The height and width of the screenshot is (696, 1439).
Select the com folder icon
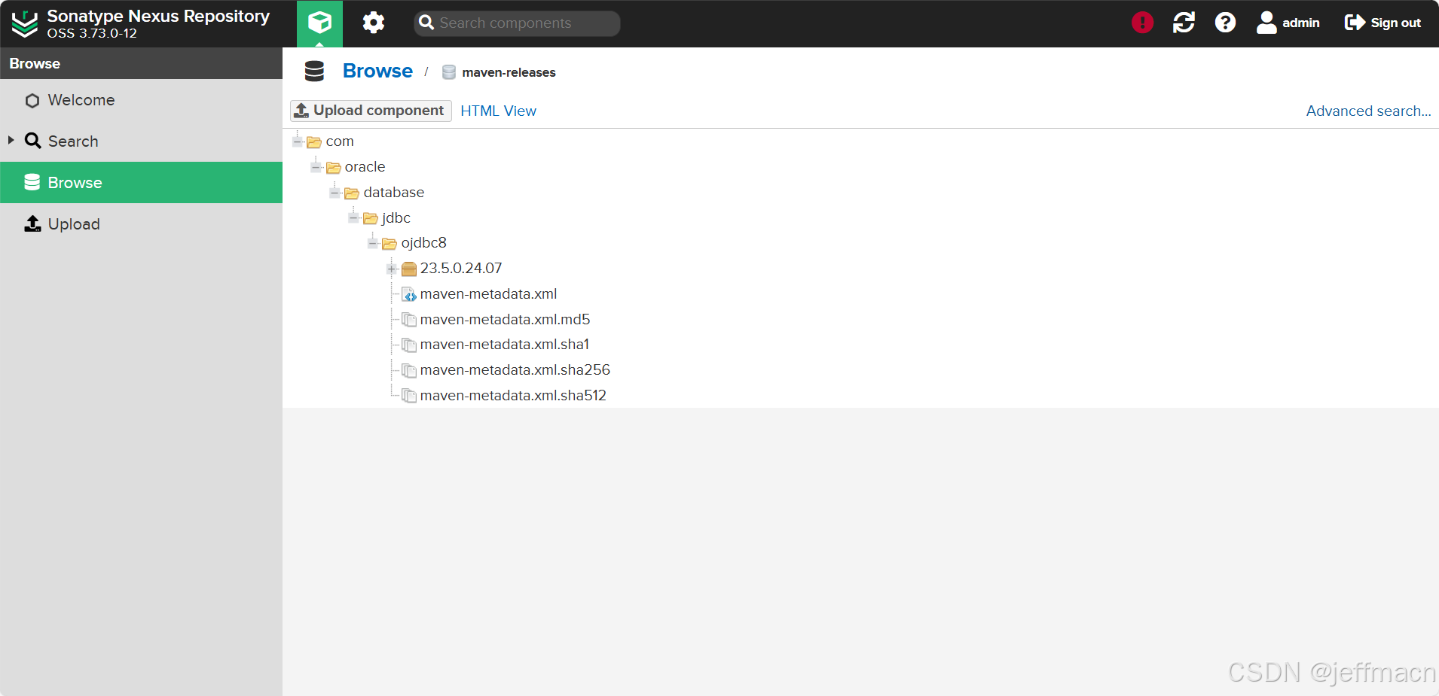pyautogui.click(x=314, y=142)
